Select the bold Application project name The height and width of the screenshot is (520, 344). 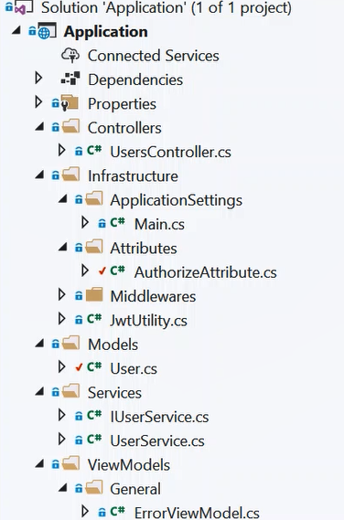pyautogui.click(x=106, y=32)
